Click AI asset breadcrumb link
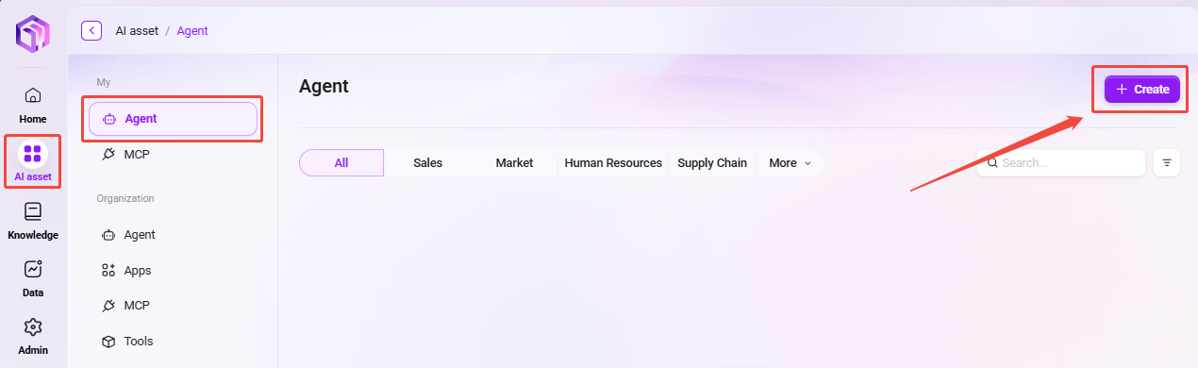This screenshot has width=1198, height=368. click(137, 31)
